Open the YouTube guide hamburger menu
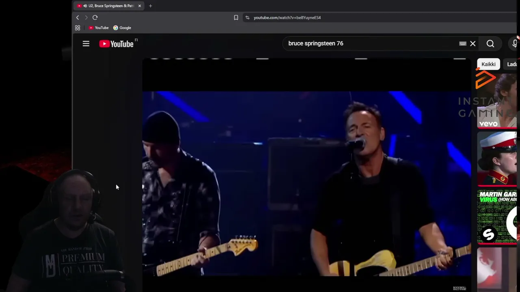The height and width of the screenshot is (292, 520). (86, 43)
